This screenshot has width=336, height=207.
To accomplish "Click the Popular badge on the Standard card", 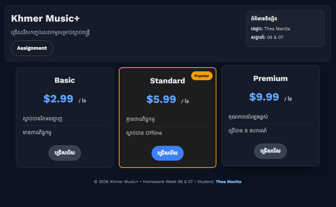I will (202, 76).
